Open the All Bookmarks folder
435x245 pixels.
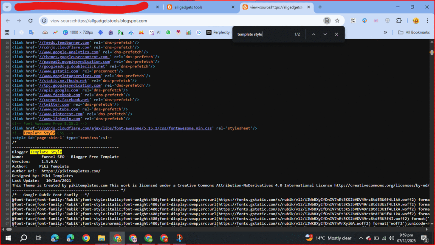point(413,32)
